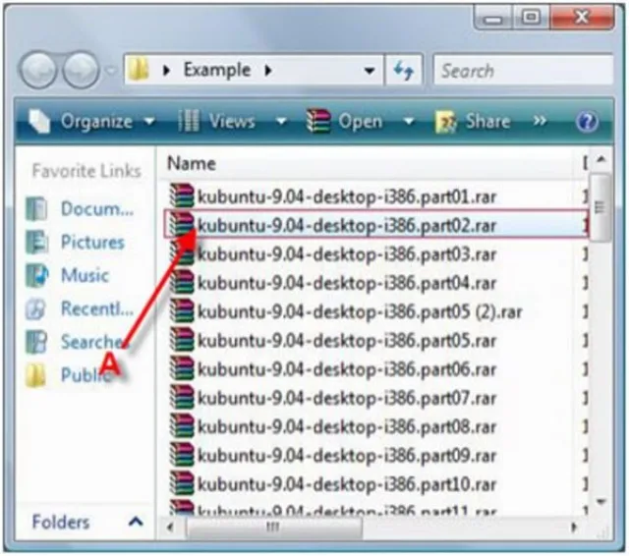629x556 pixels.
Task: Click the Searches folder icon
Action: pos(36,342)
